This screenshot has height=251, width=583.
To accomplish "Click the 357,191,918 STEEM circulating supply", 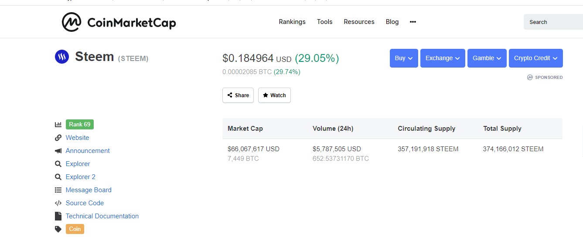I will click(428, 149).
